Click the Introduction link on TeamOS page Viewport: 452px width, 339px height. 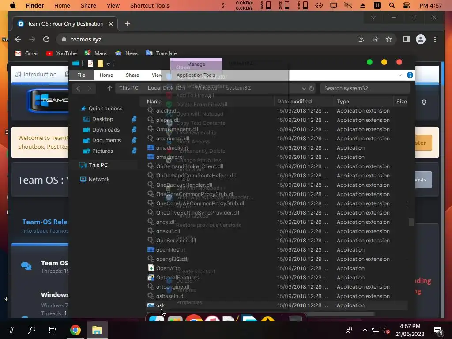click(x=36, y=74)
